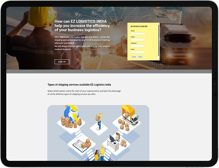Click the Types of shipping services heading
The width and height of the screenshot is (219, 168).
[79, 85]
